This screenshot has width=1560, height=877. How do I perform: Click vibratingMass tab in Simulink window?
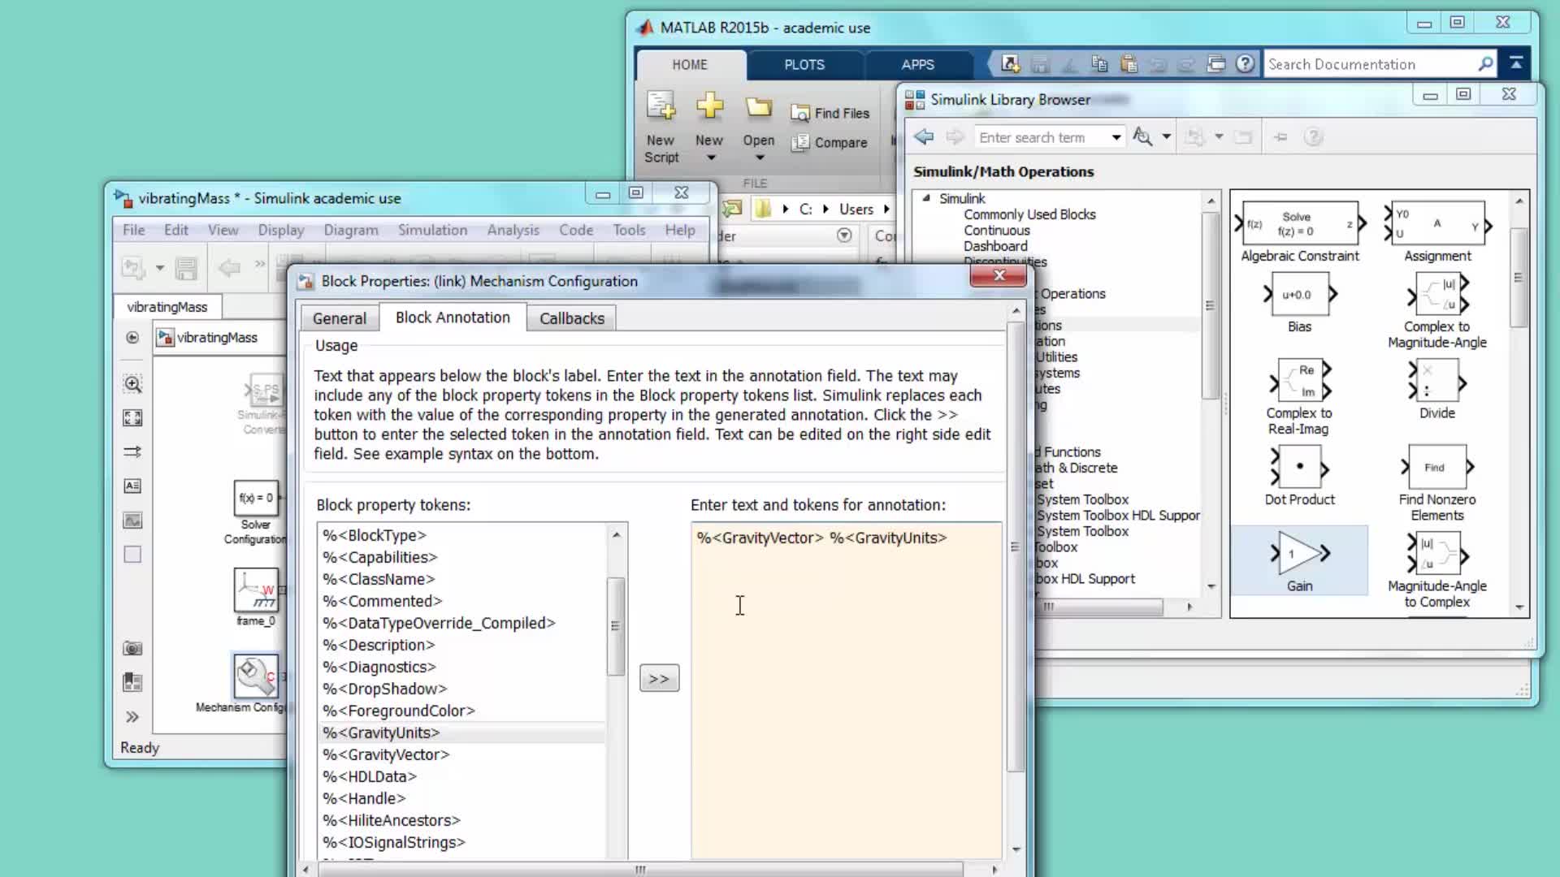click(x=167, y=307)
